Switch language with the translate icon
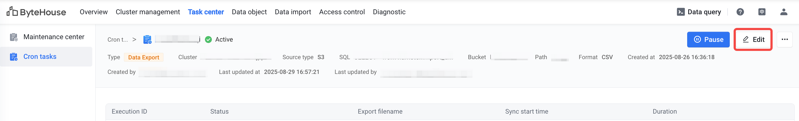799x121 pixels. [762, 12]
